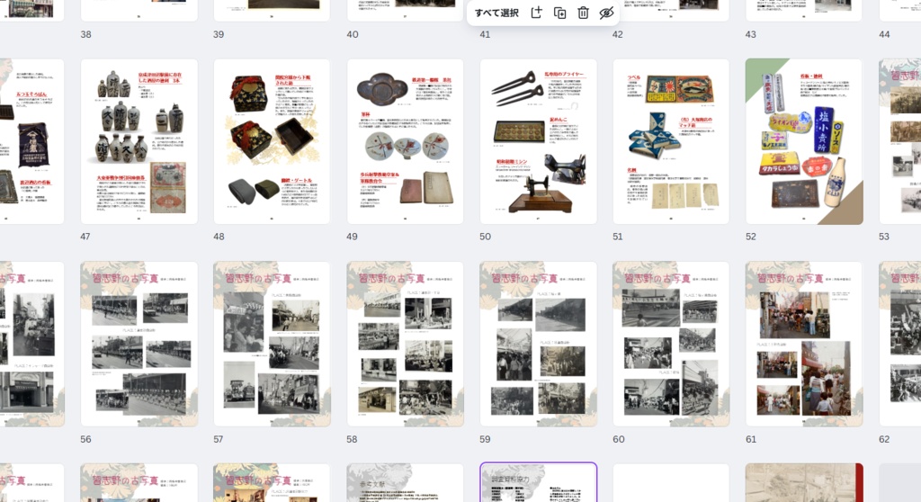Select page 58 old photos thumbnail
Viewport: 921px width, 502px height.
406,344
